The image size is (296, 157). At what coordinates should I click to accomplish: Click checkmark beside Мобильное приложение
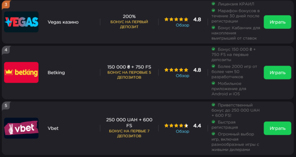(214, 83)
